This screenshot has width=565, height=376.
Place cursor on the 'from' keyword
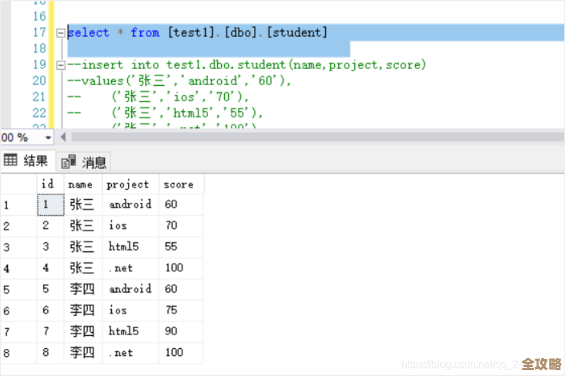(145, 32)
